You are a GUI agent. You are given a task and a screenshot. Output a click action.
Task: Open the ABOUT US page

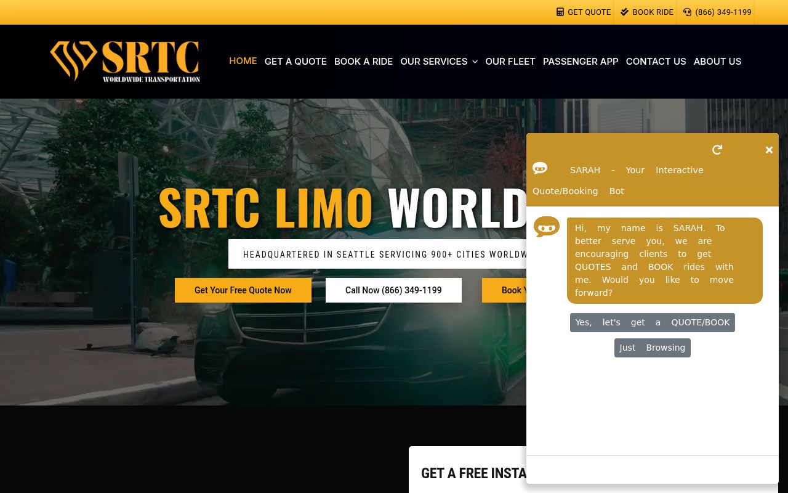coord(717,62)
